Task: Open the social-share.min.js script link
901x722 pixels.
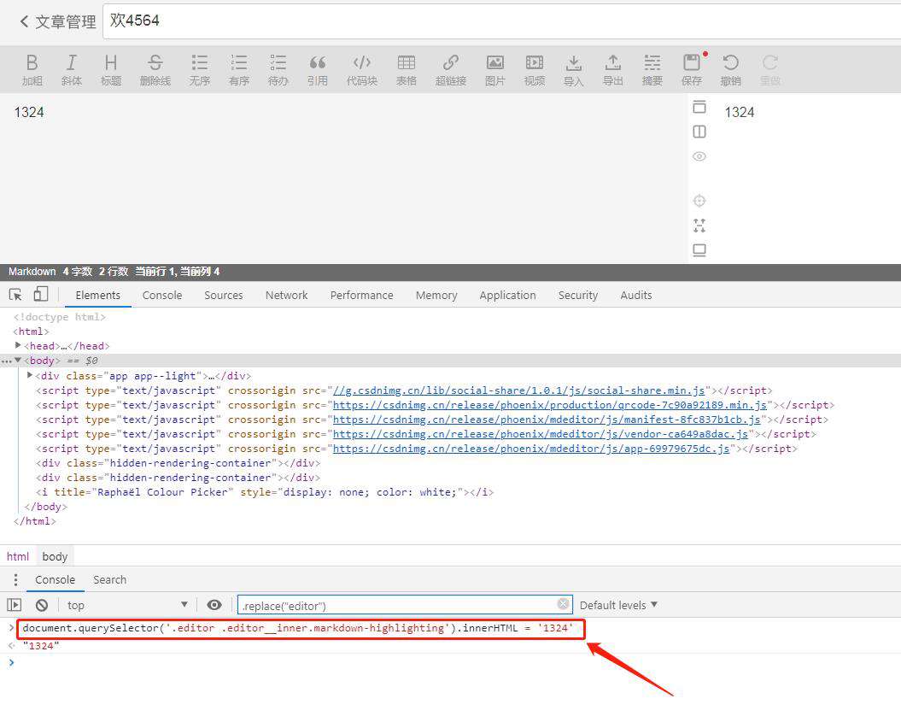Action: pos(519,390)
